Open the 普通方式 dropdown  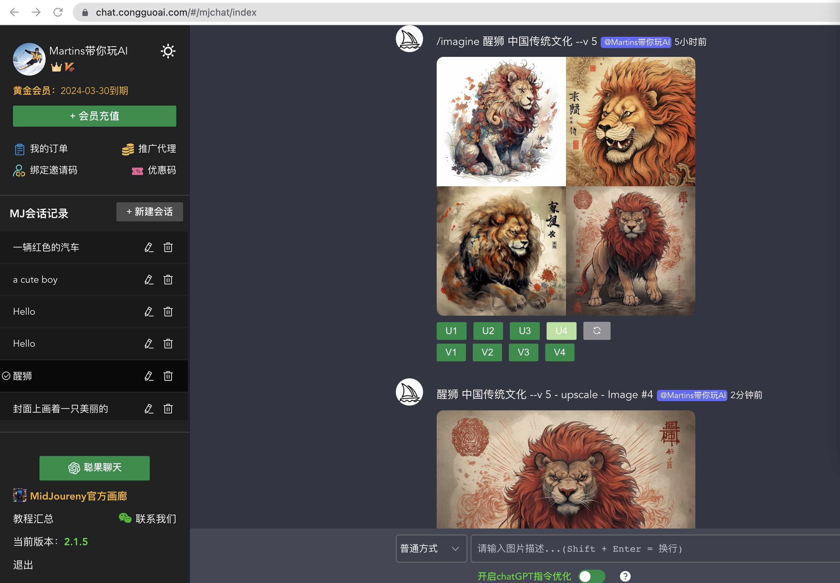tap(431, 548)
